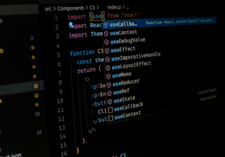This screenshot has width=225, height=157.
Task: Click the 'return' keyword on line 7
Action: click(x=87, y=70)
